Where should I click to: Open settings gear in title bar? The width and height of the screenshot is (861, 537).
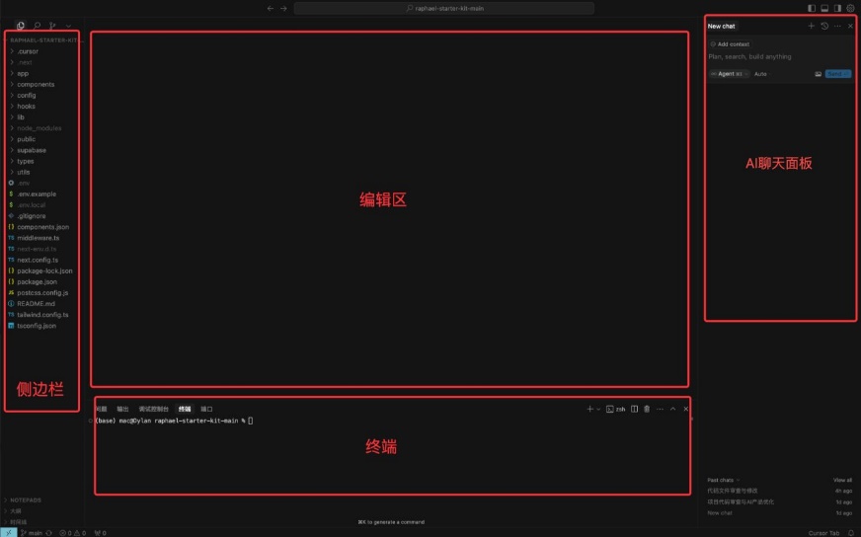pos(851,8)
